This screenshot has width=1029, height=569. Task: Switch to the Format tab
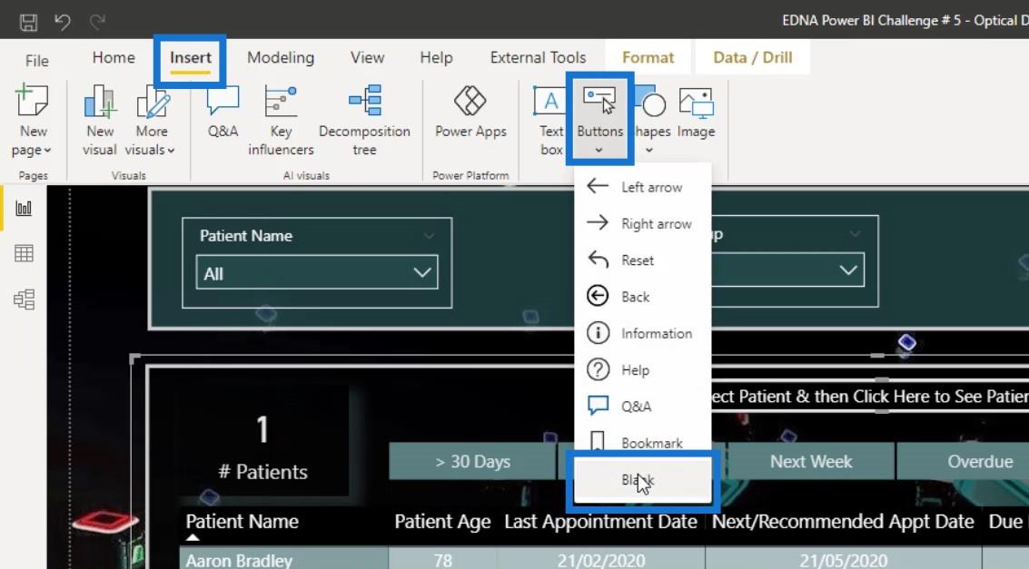[x=648, y=58]
